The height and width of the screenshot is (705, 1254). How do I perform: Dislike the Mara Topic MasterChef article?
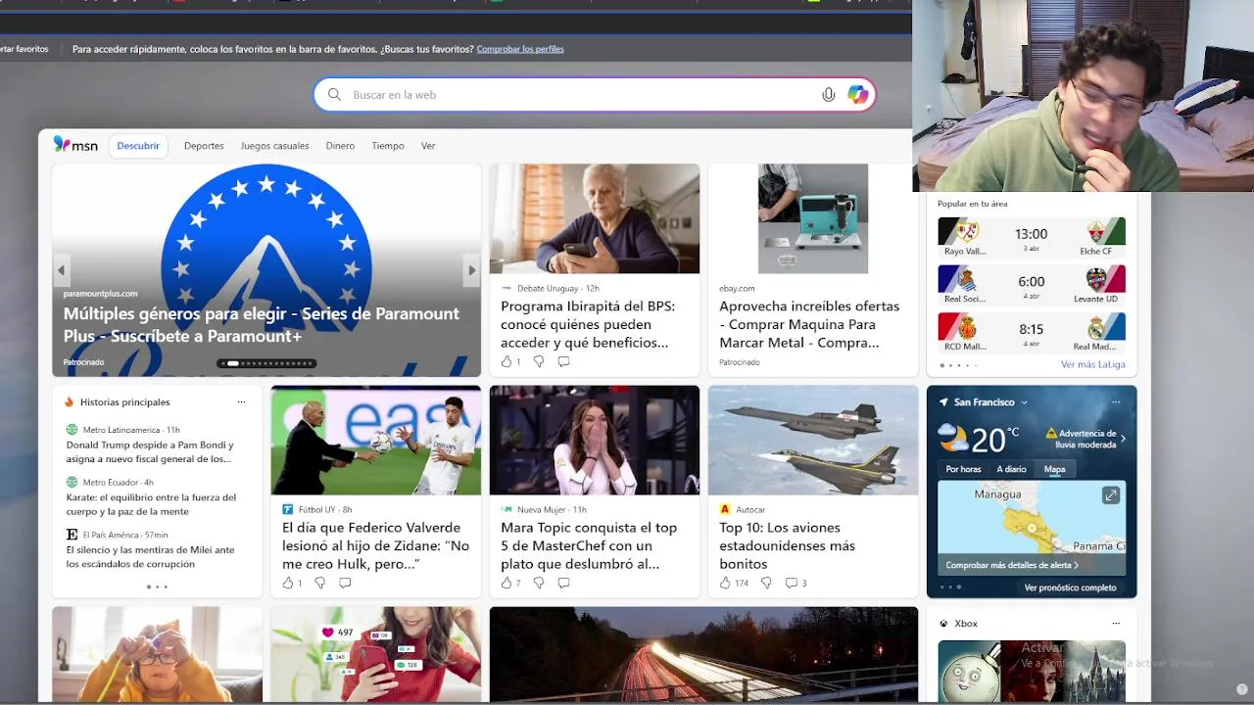click(538, 583)
